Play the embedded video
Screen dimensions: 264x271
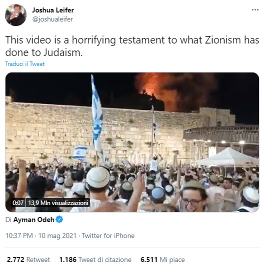coord(132,142)
